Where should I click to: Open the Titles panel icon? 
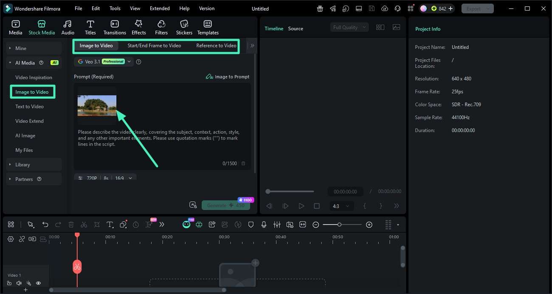tap(90, 28)
